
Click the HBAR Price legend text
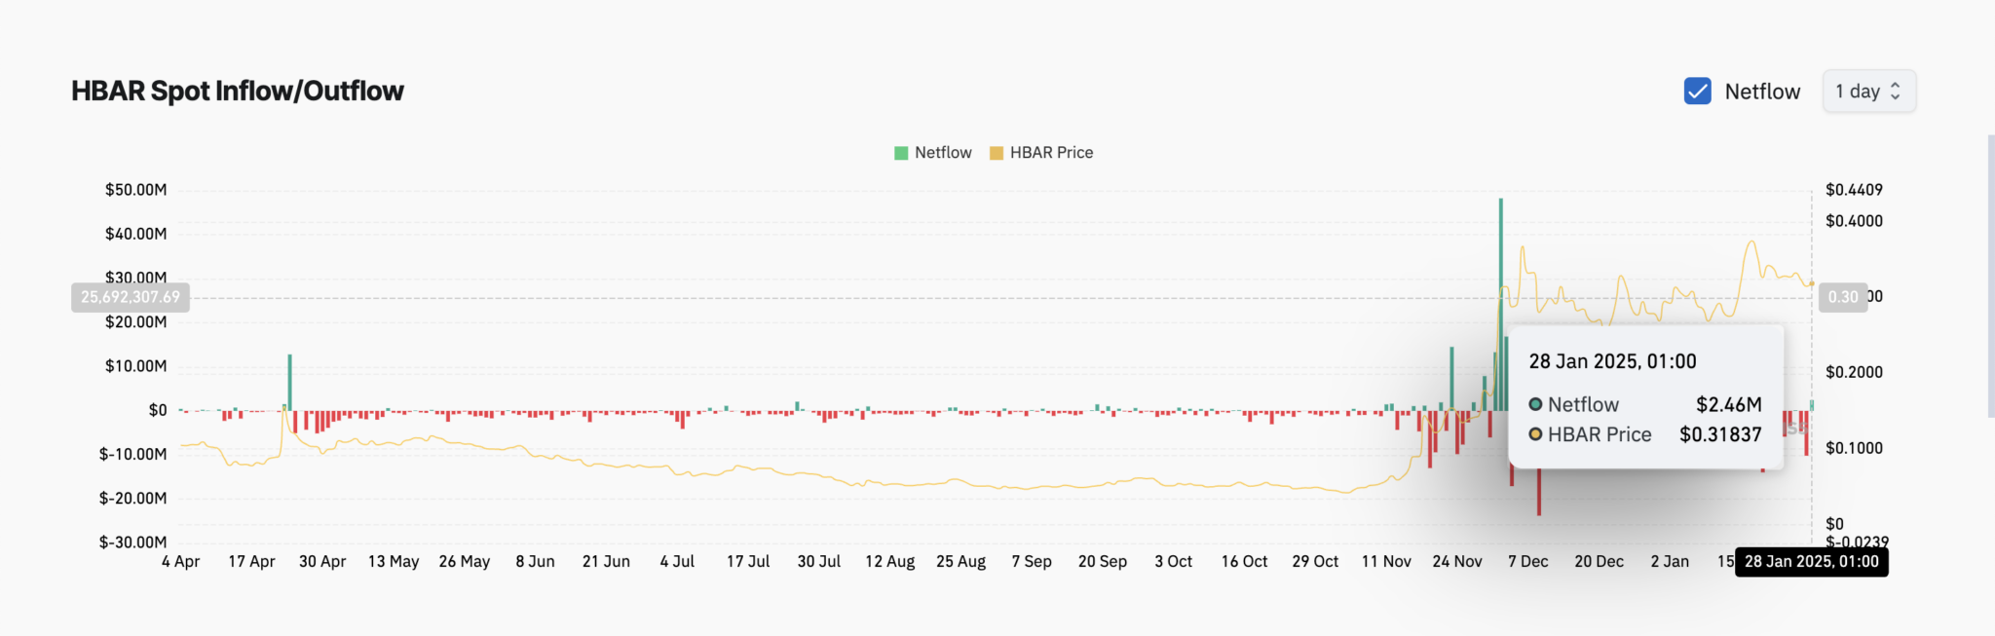pyautogui.click(x=1051, y=153)
